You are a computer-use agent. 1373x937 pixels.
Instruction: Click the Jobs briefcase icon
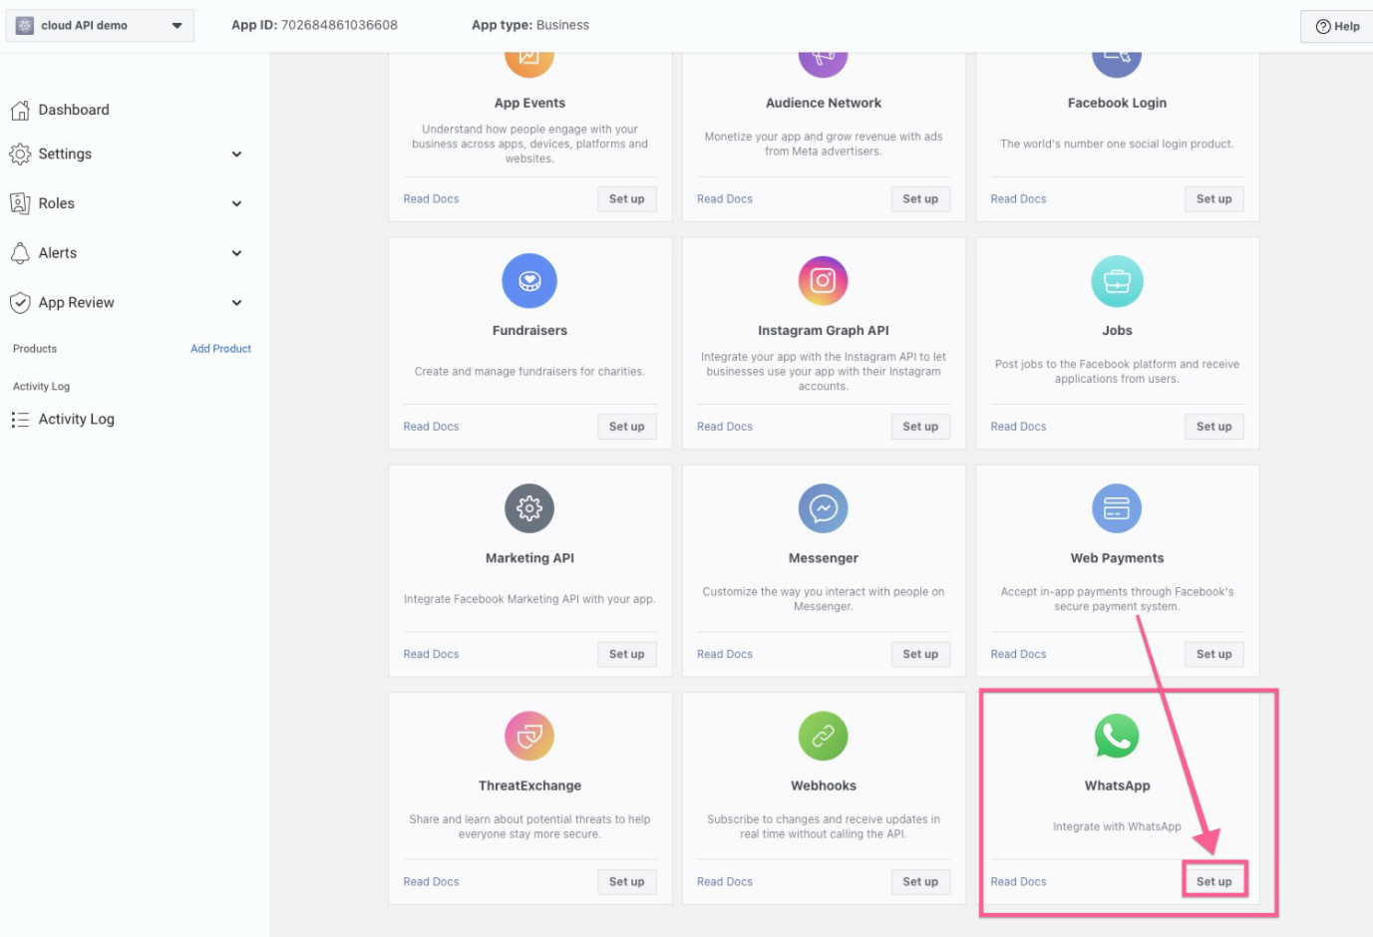tap(1117, 281)
